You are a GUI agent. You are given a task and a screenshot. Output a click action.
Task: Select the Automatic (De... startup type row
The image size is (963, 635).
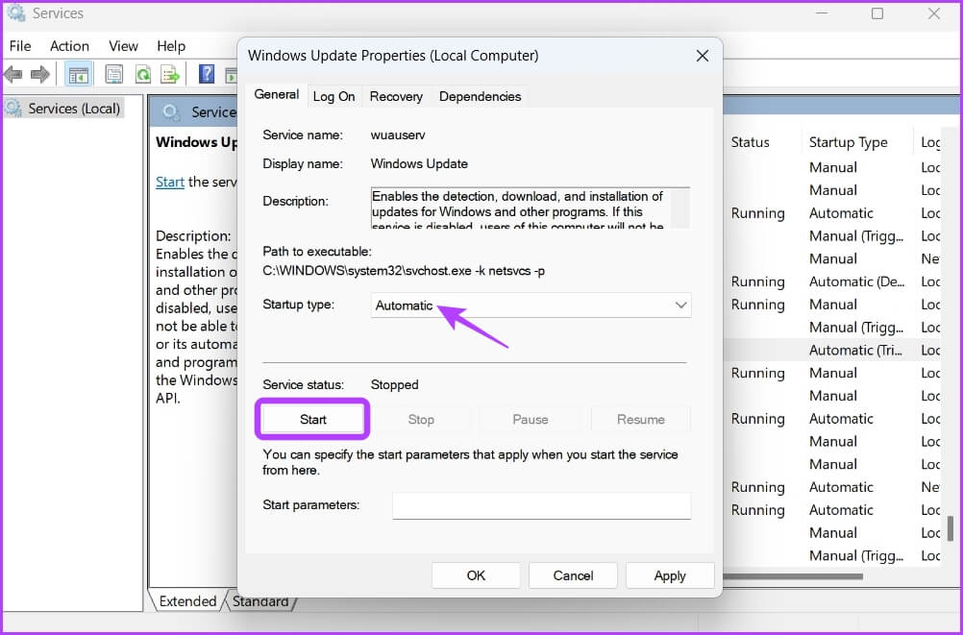856,281
